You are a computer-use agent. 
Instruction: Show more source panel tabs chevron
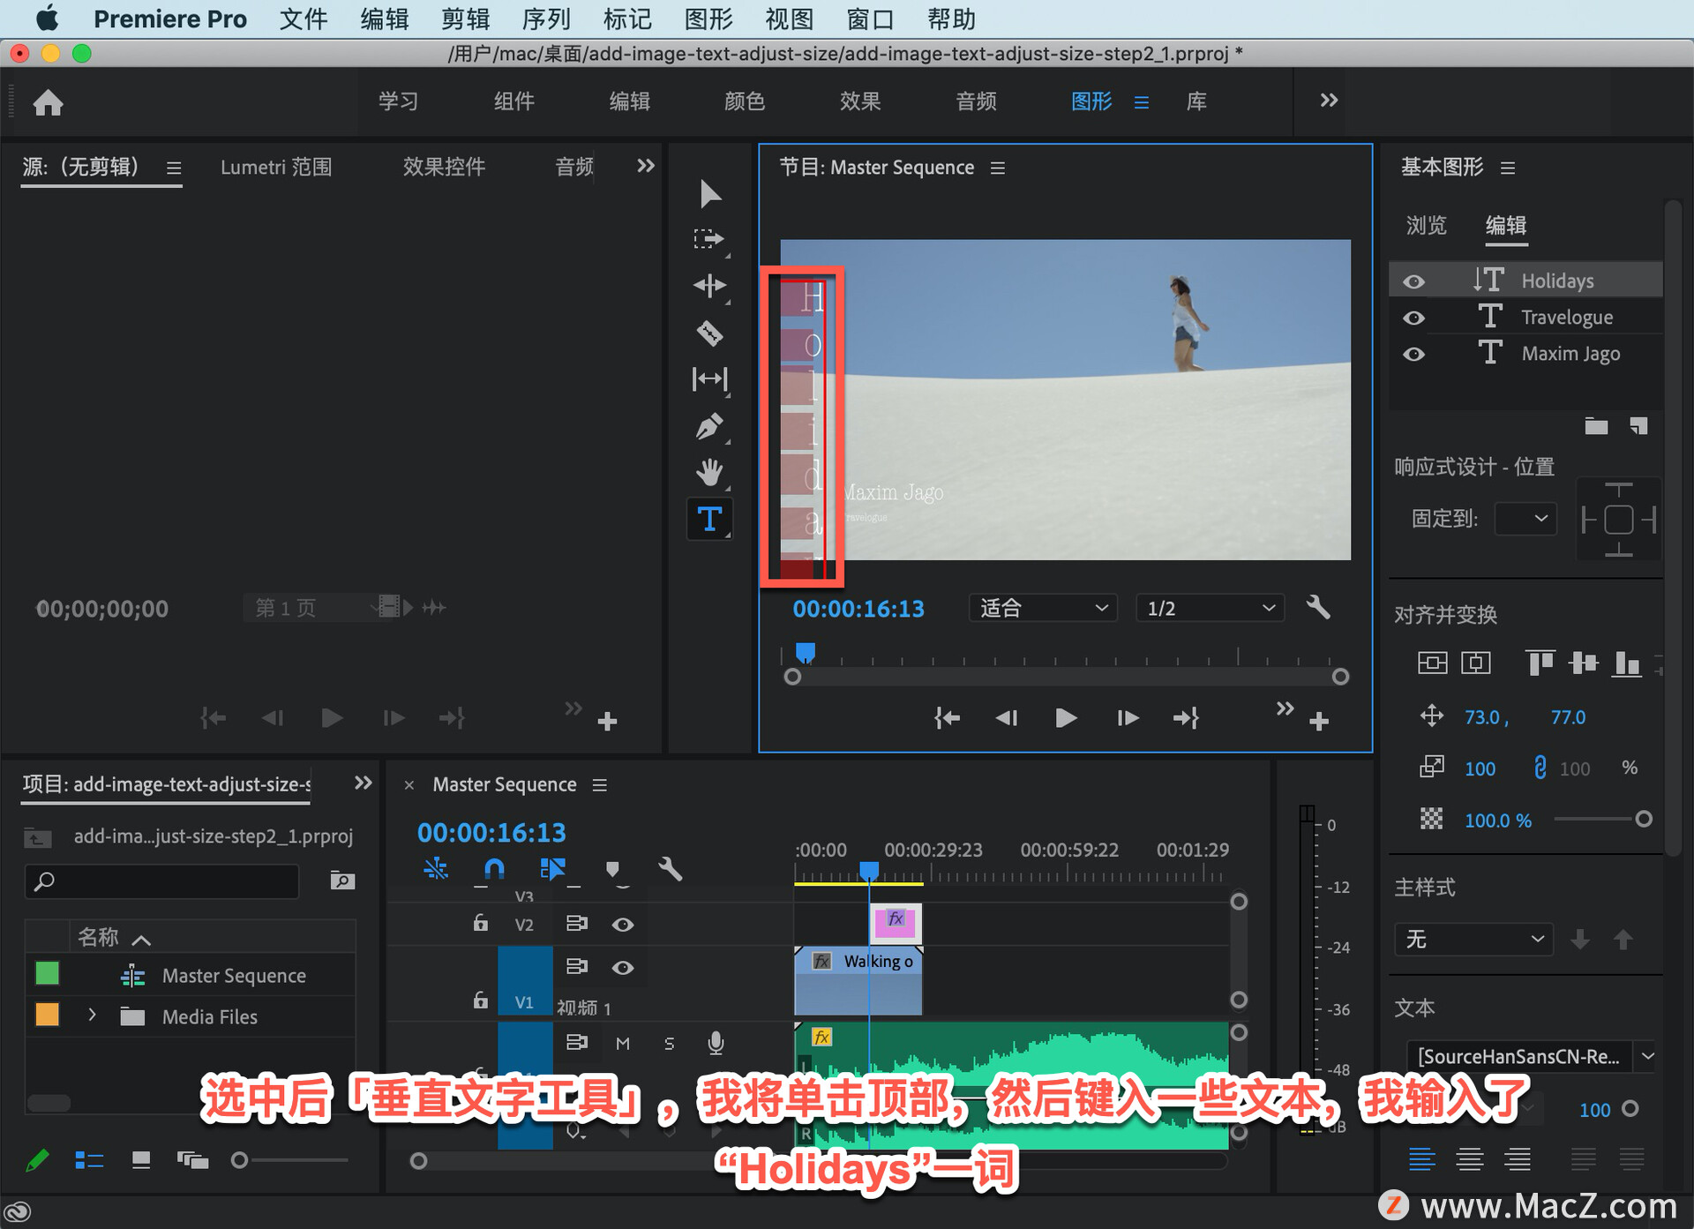[x=646, y=166]
